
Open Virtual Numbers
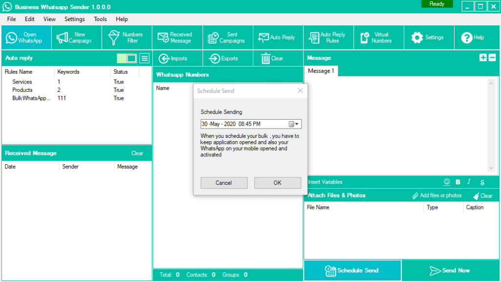pos(377,38)
